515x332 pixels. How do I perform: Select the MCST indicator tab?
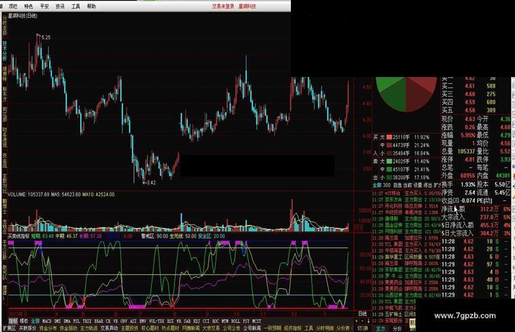tap(257, 321)
